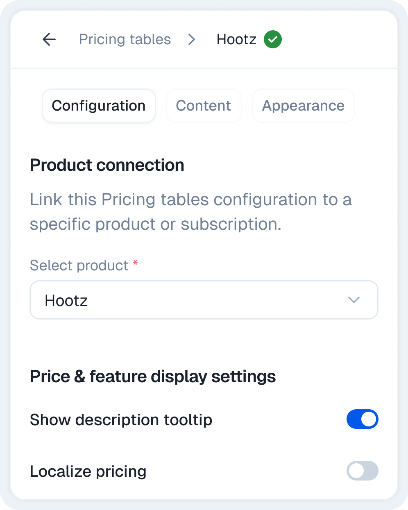Click the breadcrumb chevron separator

(191, 39)
